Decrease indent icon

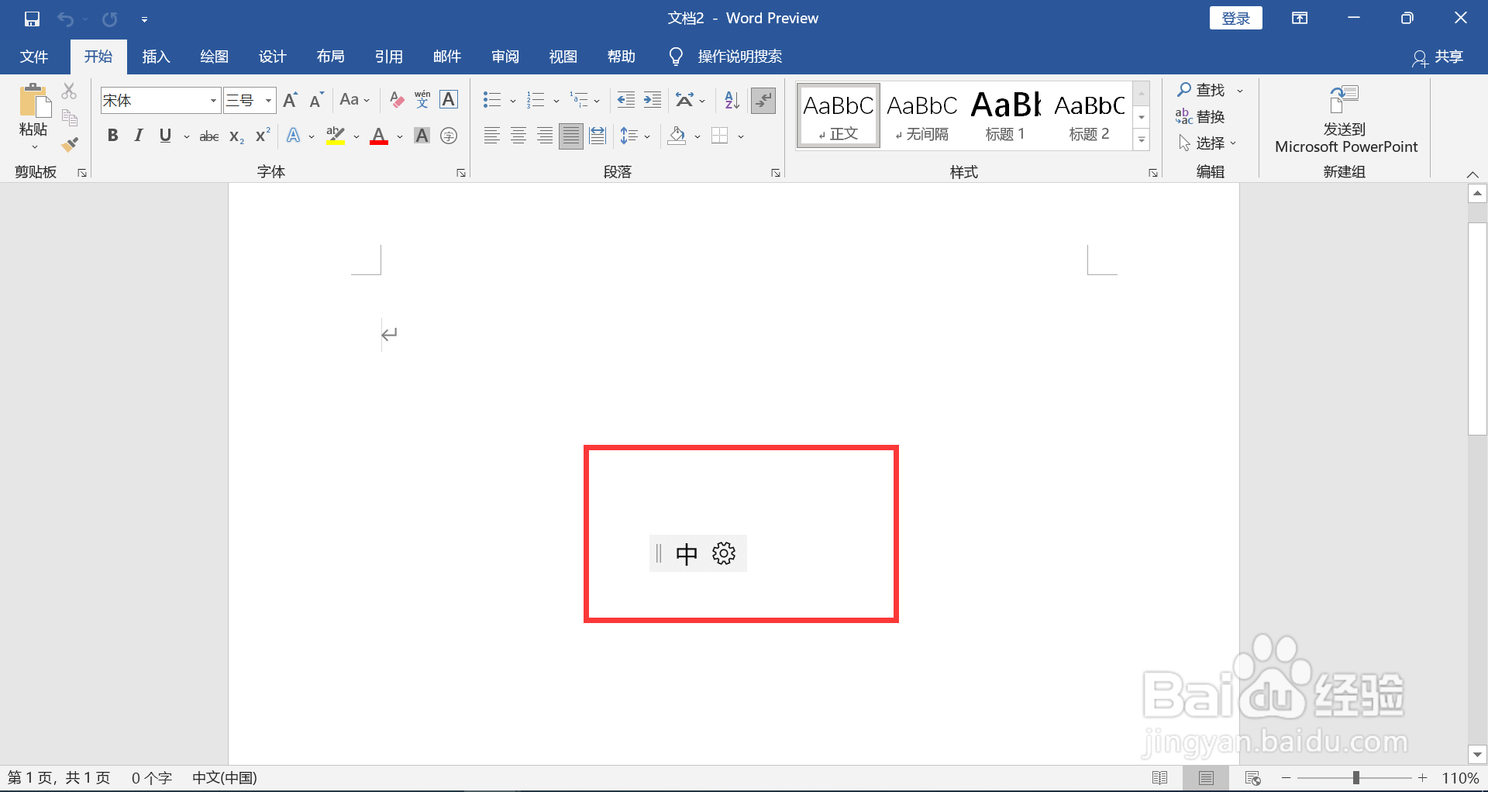tap(625, 100)
